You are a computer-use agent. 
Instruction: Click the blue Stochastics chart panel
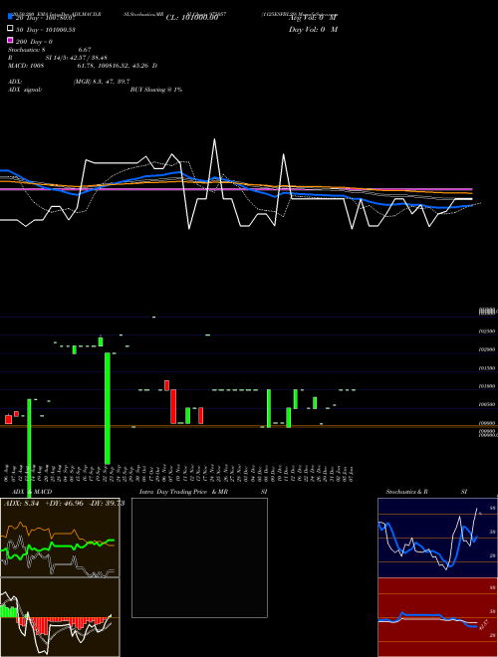pyautogui.click(x=437, y=538)
